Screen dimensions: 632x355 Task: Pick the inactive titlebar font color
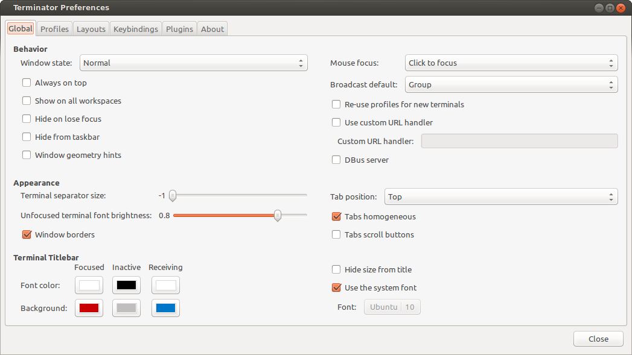[127, 285]
